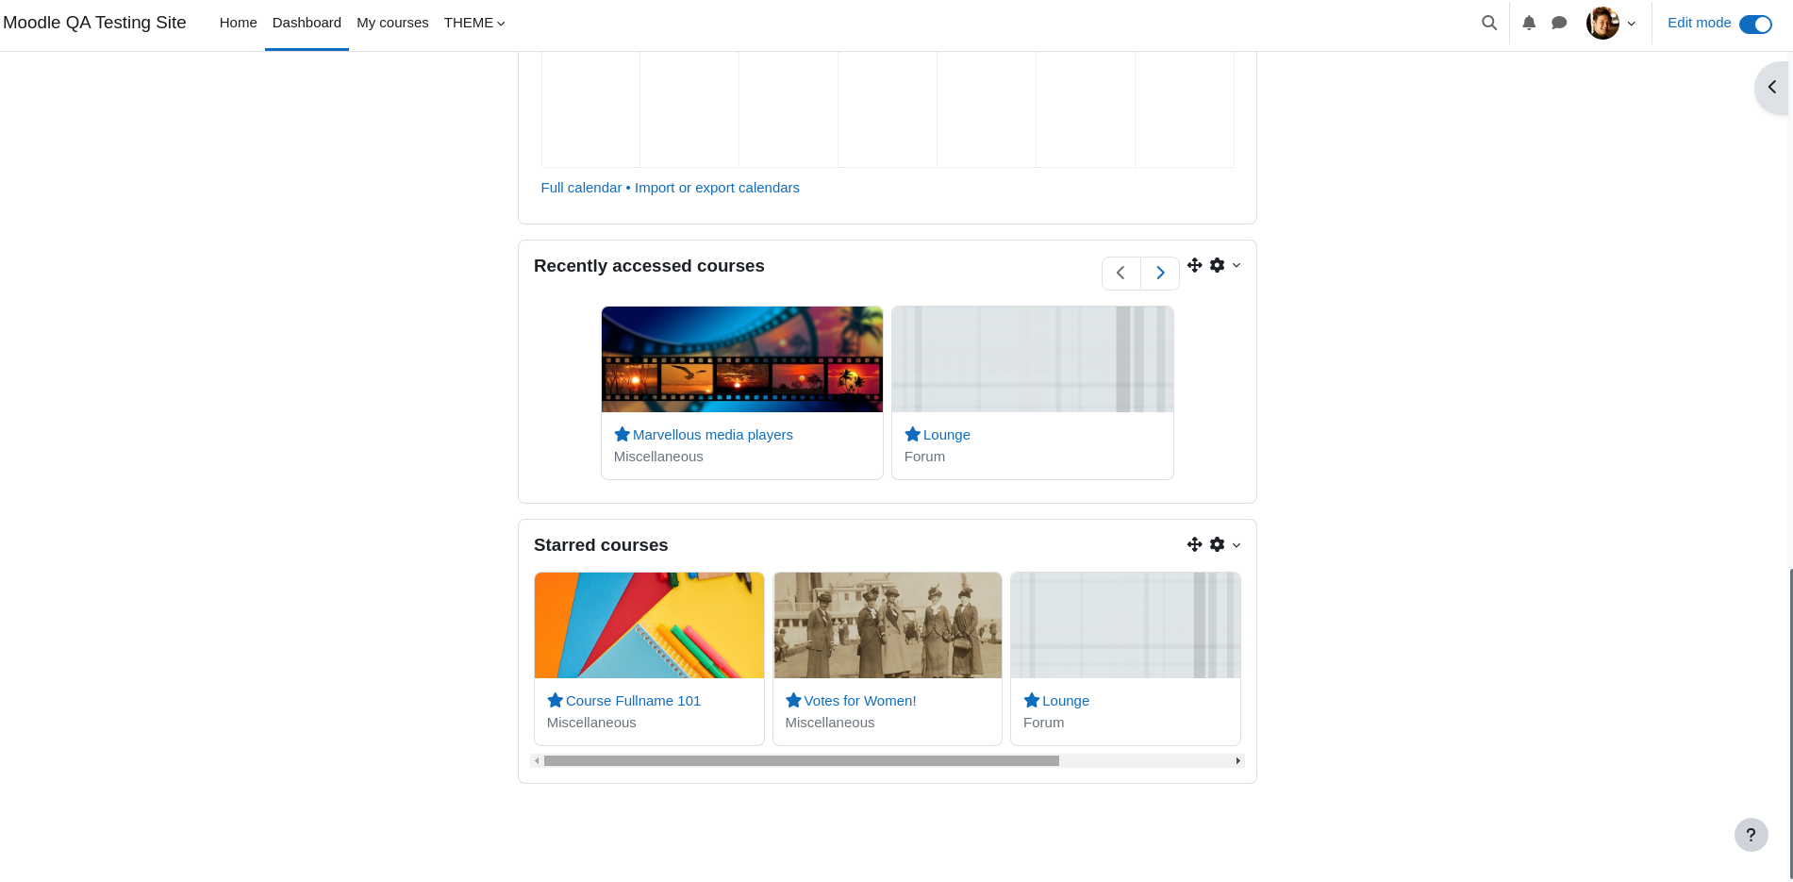The width and height of the screenshot is (1793, 882).
Task: Open Marvellous media players course thumbnail
Action: click(x=742, y=359)
